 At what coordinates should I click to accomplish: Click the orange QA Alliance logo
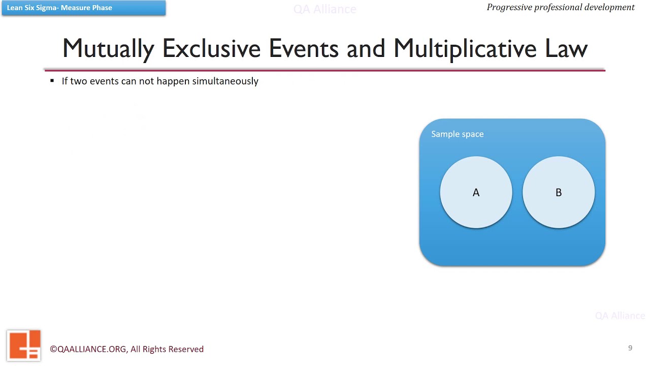point(24,346)
